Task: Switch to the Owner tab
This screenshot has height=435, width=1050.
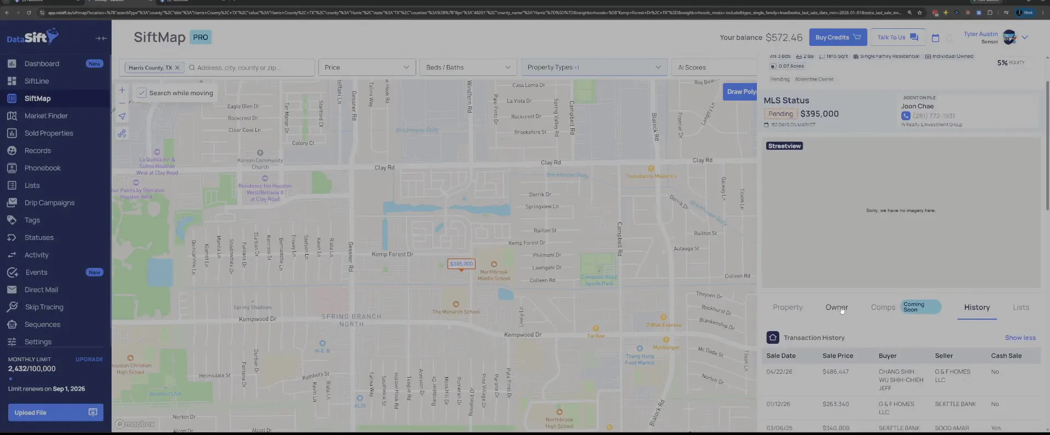Action: [837, 308]
